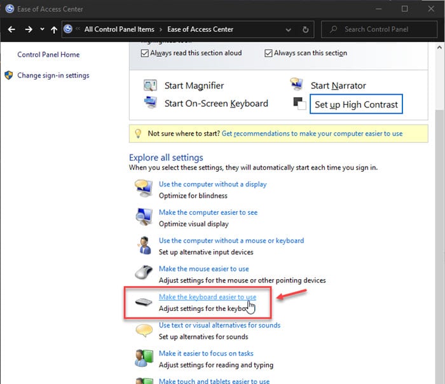This screenshot has width=445, height=384.
Task: Click the speech bubble sounds icon
Action: click(x=144, y=331)
